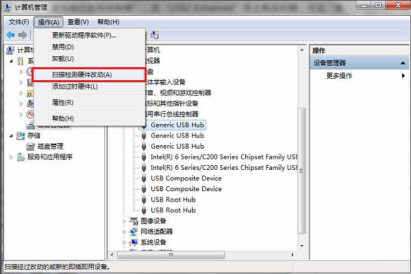Click the 系统设备 category icon
411x274 pixels.
coord(134,242)
